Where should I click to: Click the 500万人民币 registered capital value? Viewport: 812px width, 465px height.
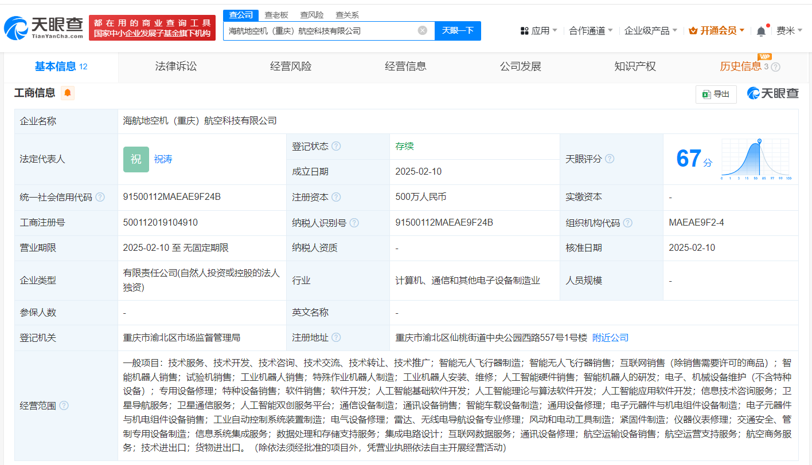tap(421, 197)
